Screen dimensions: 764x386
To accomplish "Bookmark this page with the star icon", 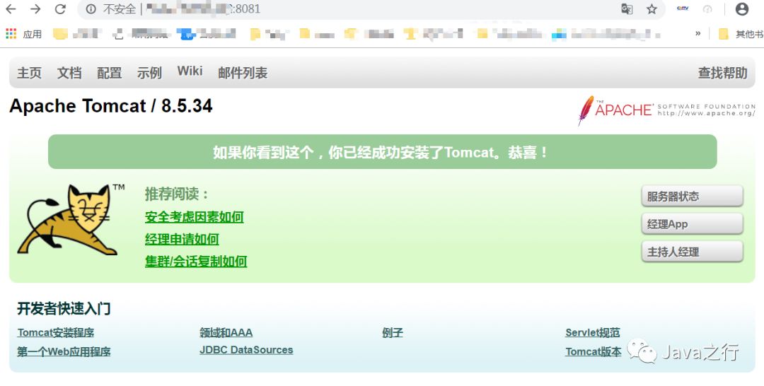I will [652, 8].
